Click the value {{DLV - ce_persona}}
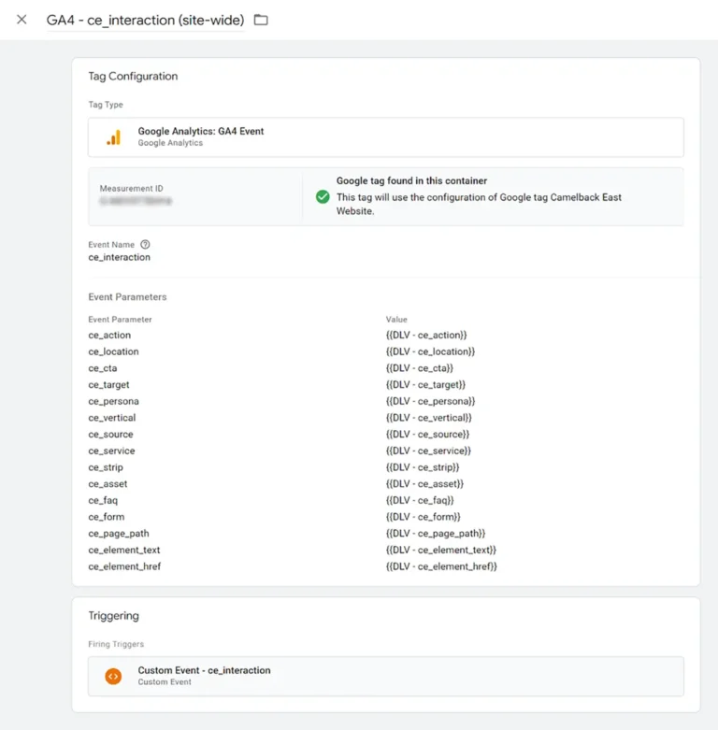Viewport: 718px width, 730px height. [430, 401]
